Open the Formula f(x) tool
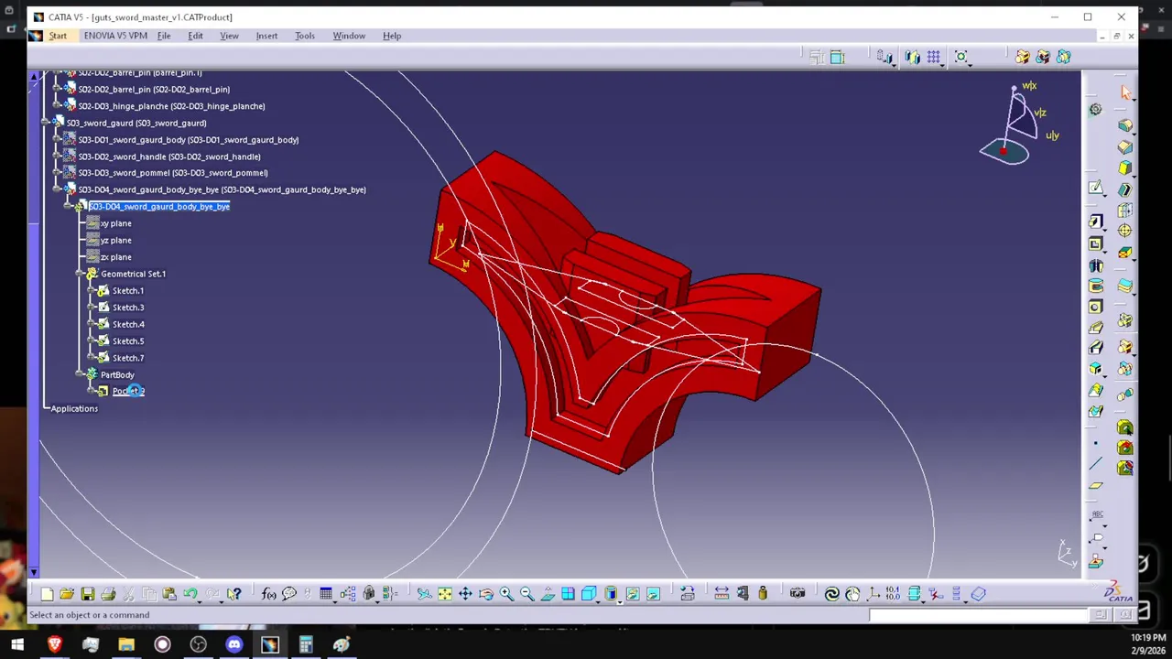The image size is (1172, 659). (269, 594)
